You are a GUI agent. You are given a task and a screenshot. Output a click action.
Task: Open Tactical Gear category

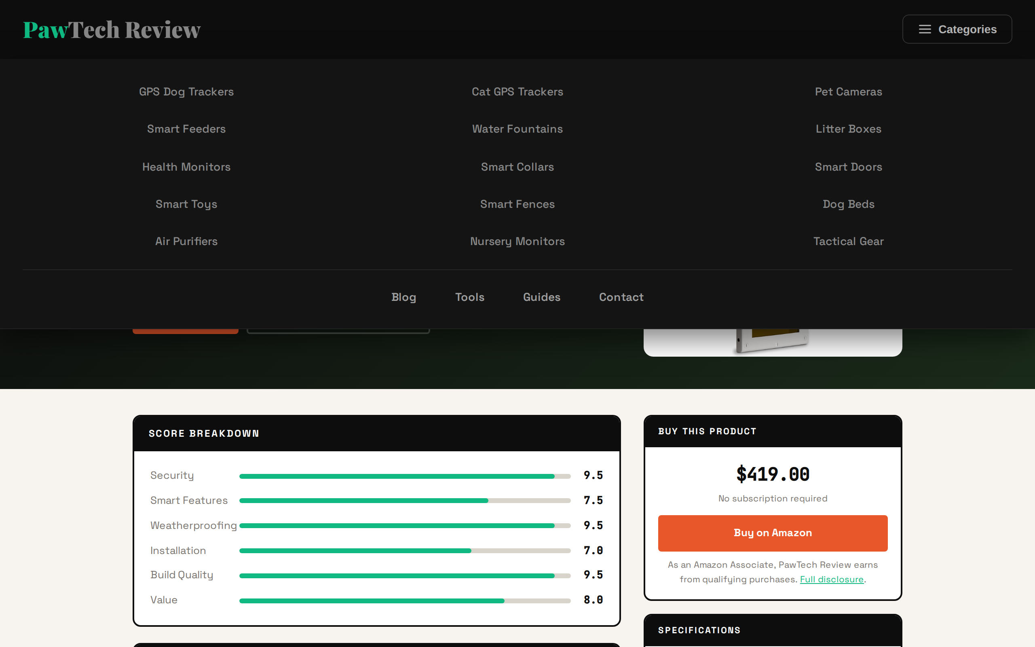coord(848,241)
